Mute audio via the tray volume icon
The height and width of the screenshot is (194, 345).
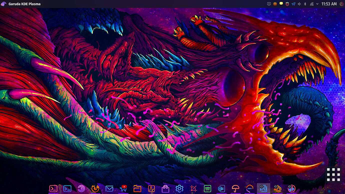tap(299, 4)
